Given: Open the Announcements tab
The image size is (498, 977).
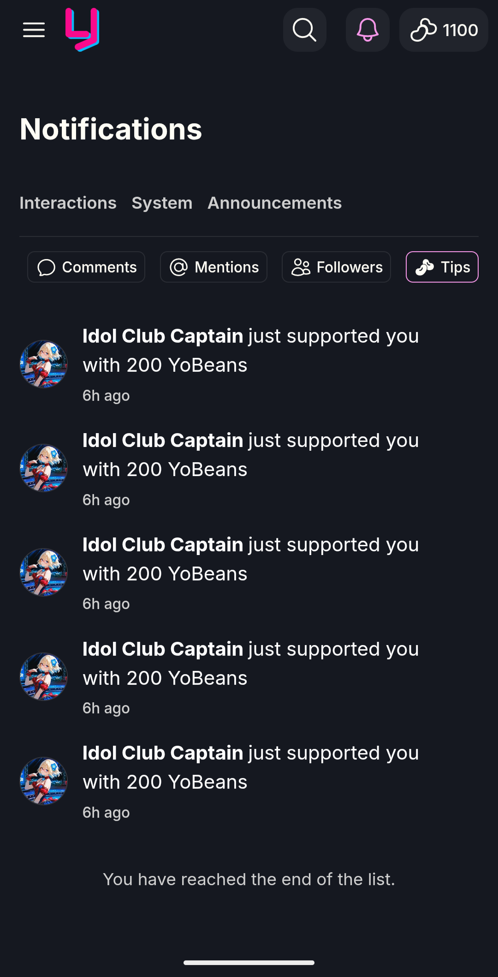Looking at the screenshot, I should coord(274,203).
